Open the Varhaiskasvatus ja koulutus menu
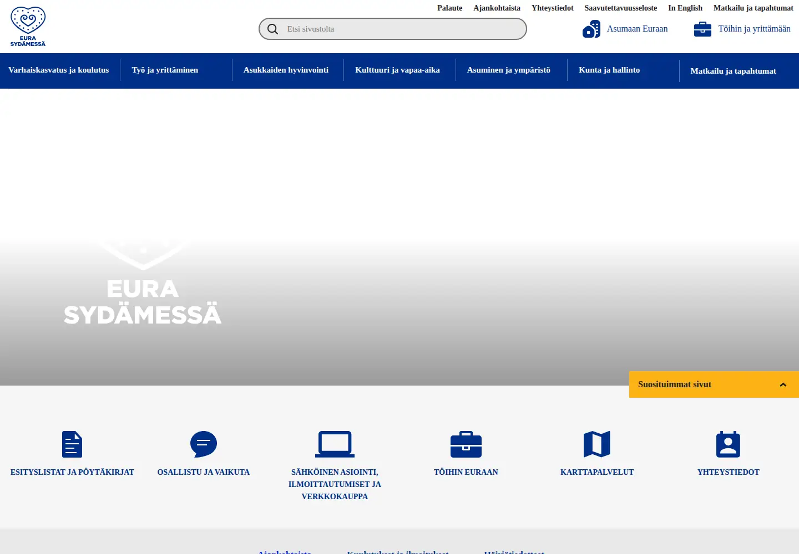The image size is (799, 554). tap(59, 70)
